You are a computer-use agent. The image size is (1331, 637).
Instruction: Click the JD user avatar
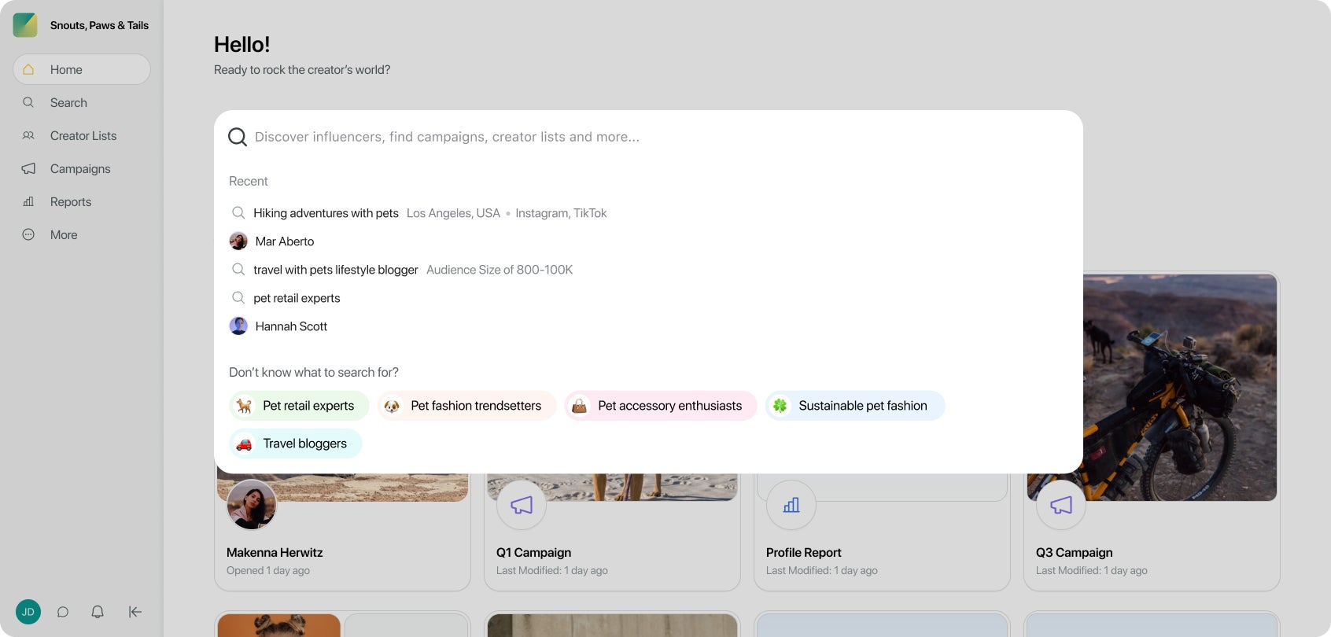click(28, 612)
